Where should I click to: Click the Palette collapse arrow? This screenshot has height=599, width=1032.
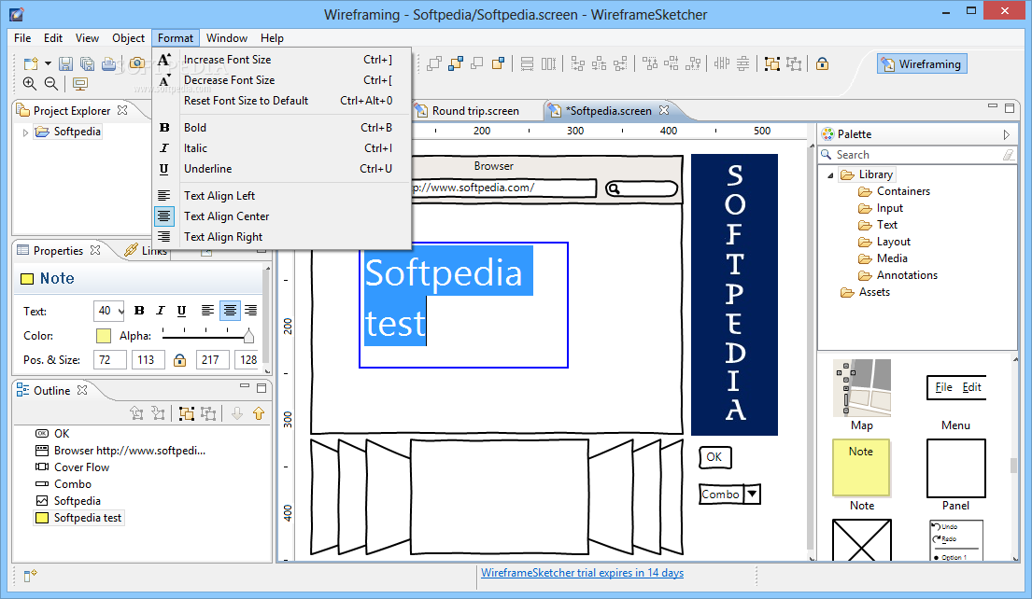click(1007, 134)
